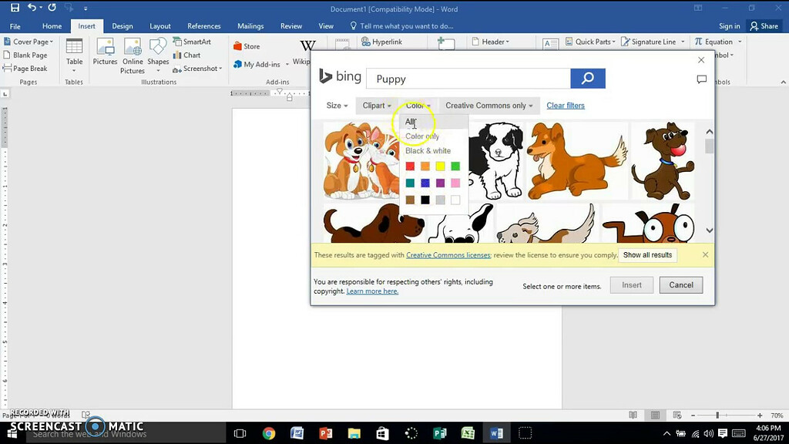789x444 pixels.
Task: Launch Chrome from the taskbar
Action: click(x=268, y=433)
